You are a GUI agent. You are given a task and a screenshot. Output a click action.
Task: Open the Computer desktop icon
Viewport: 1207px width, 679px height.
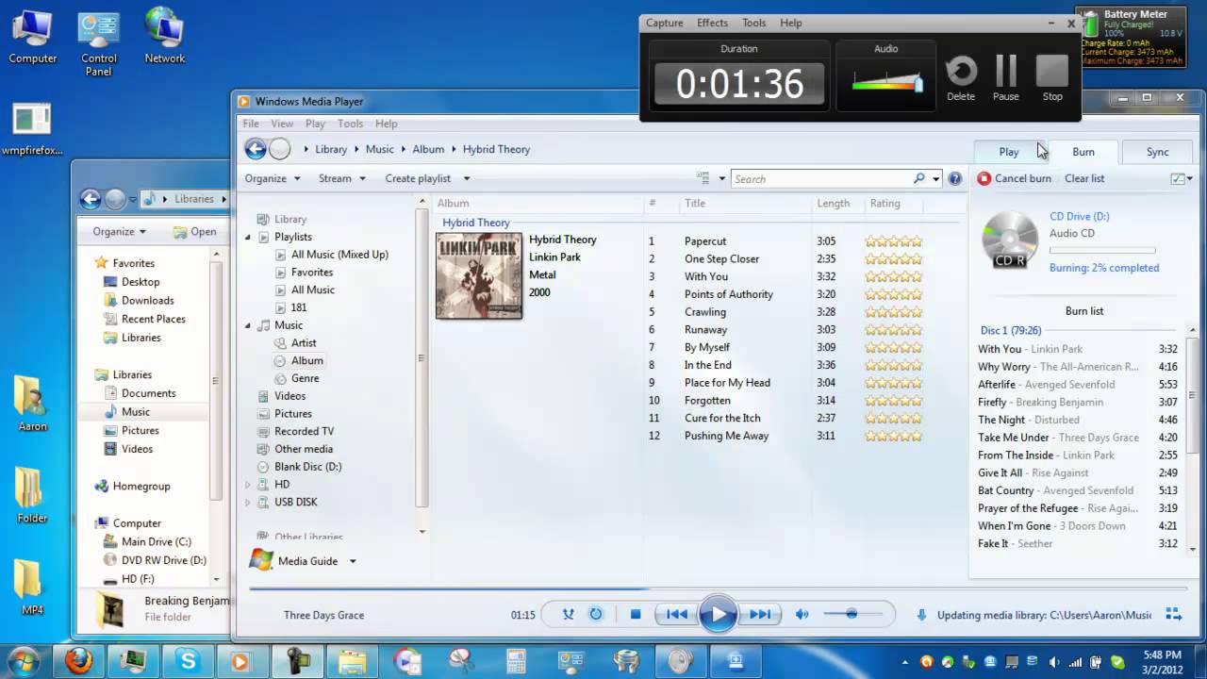pyautogui.click(x=33, y=36)
